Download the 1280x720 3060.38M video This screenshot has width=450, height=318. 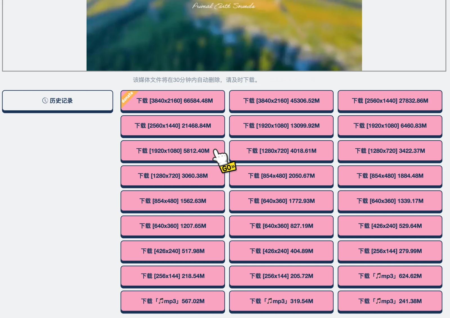[x=173, y=176]
